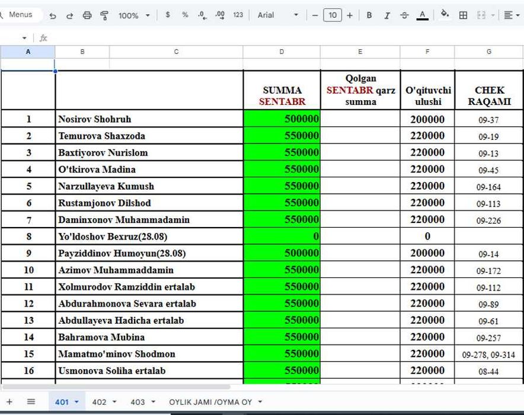Format as percent icon
524x415 pixels.
tap(185, 15)
